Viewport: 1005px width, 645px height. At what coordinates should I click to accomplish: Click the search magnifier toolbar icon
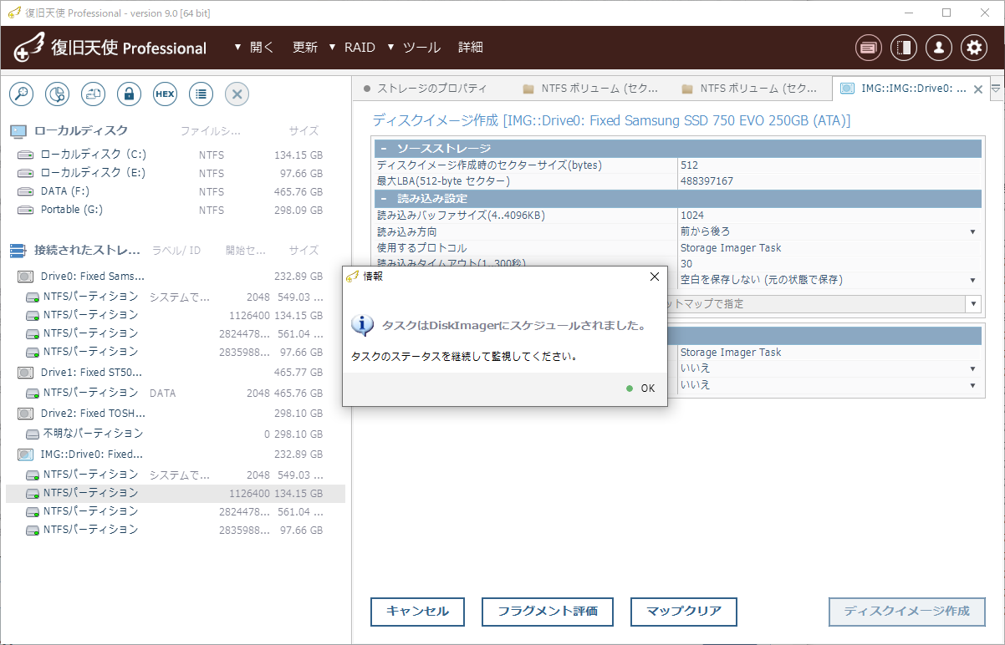click(21, 94)
